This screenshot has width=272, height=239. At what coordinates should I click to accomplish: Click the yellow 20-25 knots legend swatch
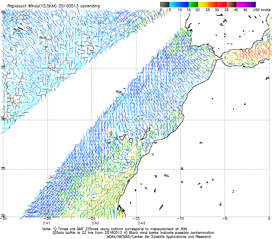click(203, 4)
